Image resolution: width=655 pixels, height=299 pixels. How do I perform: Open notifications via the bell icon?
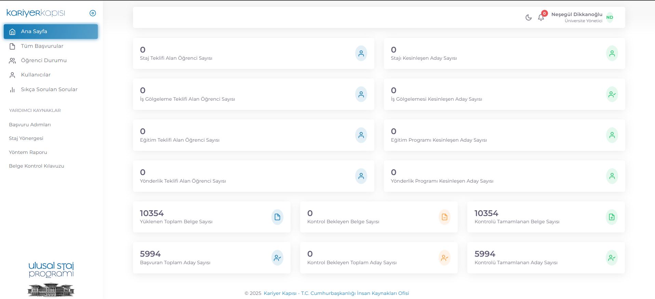[541, 17]
